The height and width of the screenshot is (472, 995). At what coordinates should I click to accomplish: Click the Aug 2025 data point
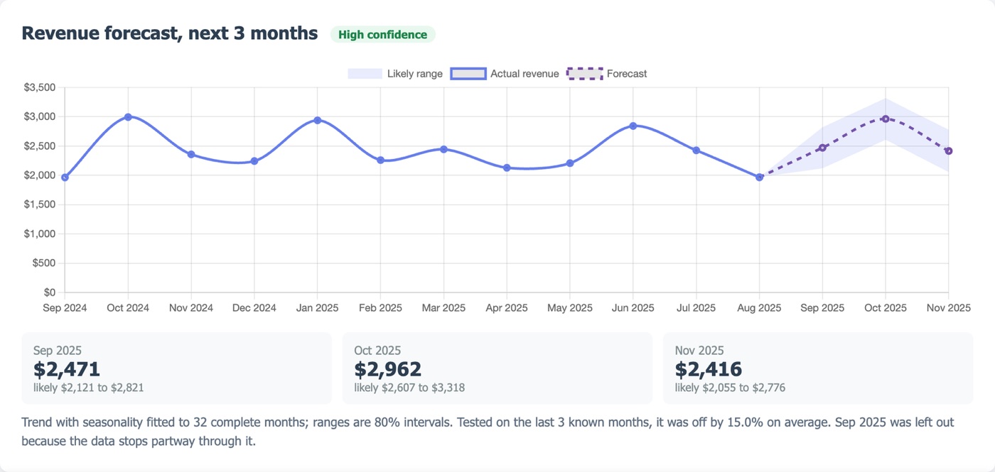[x=759, y=177]
